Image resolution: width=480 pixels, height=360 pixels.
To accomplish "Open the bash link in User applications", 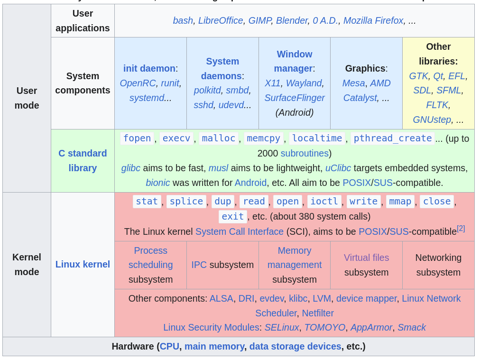I will (x=183, y=20).
